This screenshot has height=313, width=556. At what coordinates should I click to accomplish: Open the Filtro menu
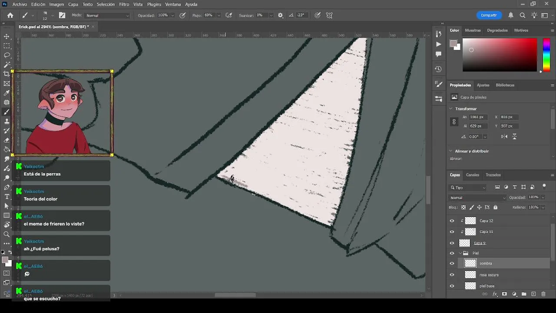pyautogui.click(x=124, y=4)
